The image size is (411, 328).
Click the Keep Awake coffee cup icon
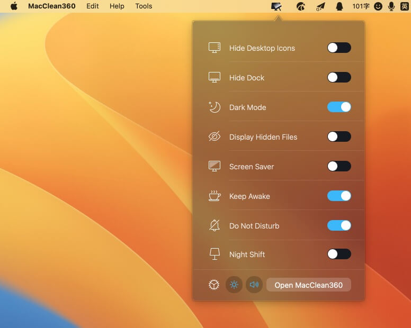(215, 196)
